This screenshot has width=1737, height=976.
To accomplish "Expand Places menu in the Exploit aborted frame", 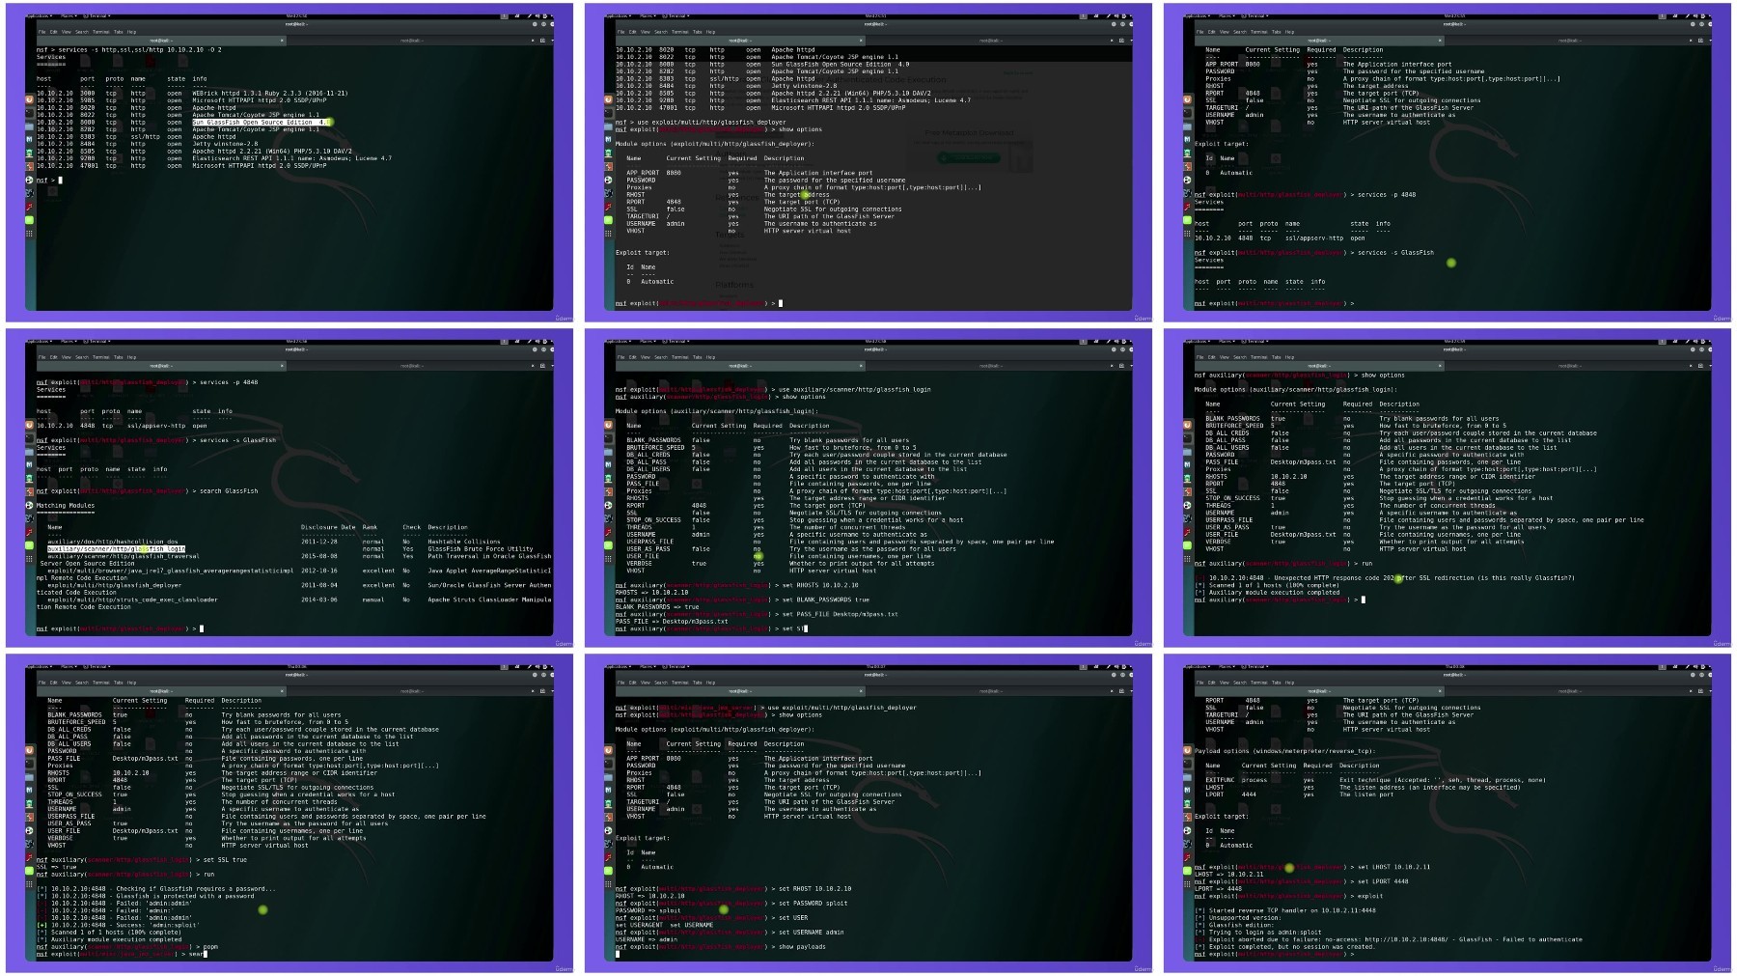I will 1227,667.
